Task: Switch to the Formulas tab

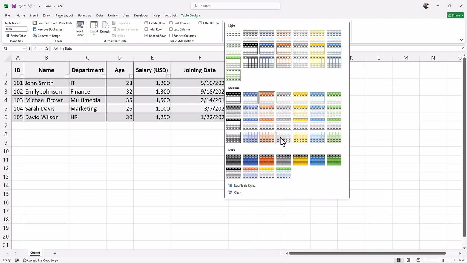Action: 85,15
